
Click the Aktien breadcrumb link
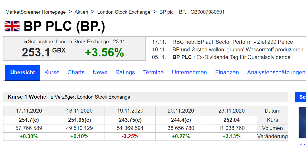[81, 12]
